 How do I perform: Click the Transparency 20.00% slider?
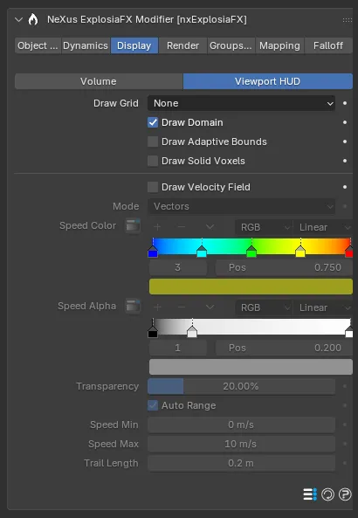pyautogui.click(x=241, y=386)
